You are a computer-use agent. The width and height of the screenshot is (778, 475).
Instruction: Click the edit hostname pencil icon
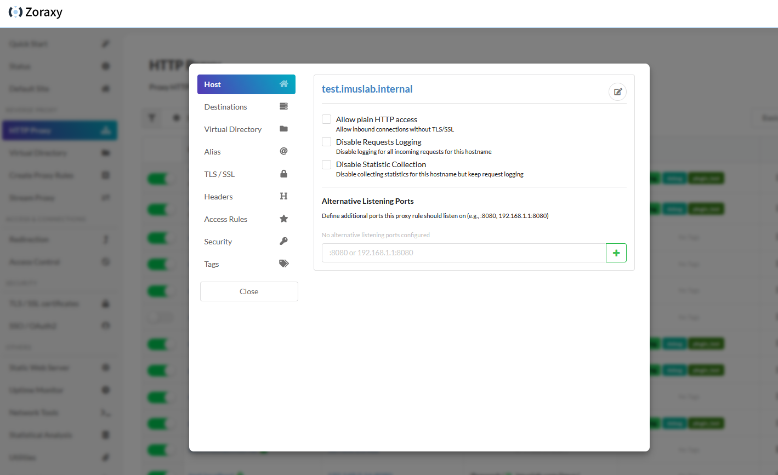pyautogui.click(x=617, y=91)
